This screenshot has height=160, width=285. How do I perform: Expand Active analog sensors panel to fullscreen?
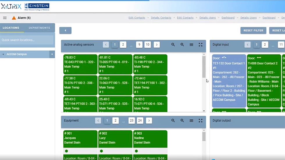[x=200, y=45]
